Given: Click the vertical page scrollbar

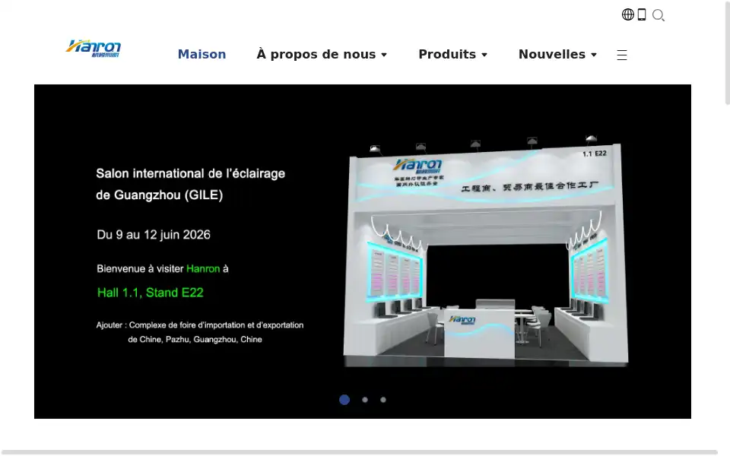Looking at the screenshot, I should coord(727,52).
